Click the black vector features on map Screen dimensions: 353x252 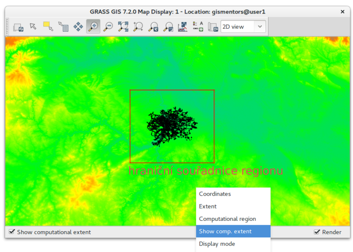(x=172, y=127)
